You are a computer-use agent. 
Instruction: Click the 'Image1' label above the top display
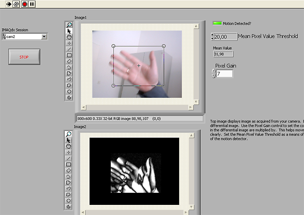80,17
